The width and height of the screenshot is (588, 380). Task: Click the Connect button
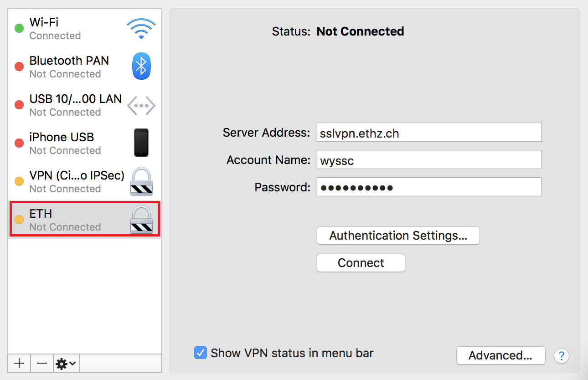click(x=361, y=263)
